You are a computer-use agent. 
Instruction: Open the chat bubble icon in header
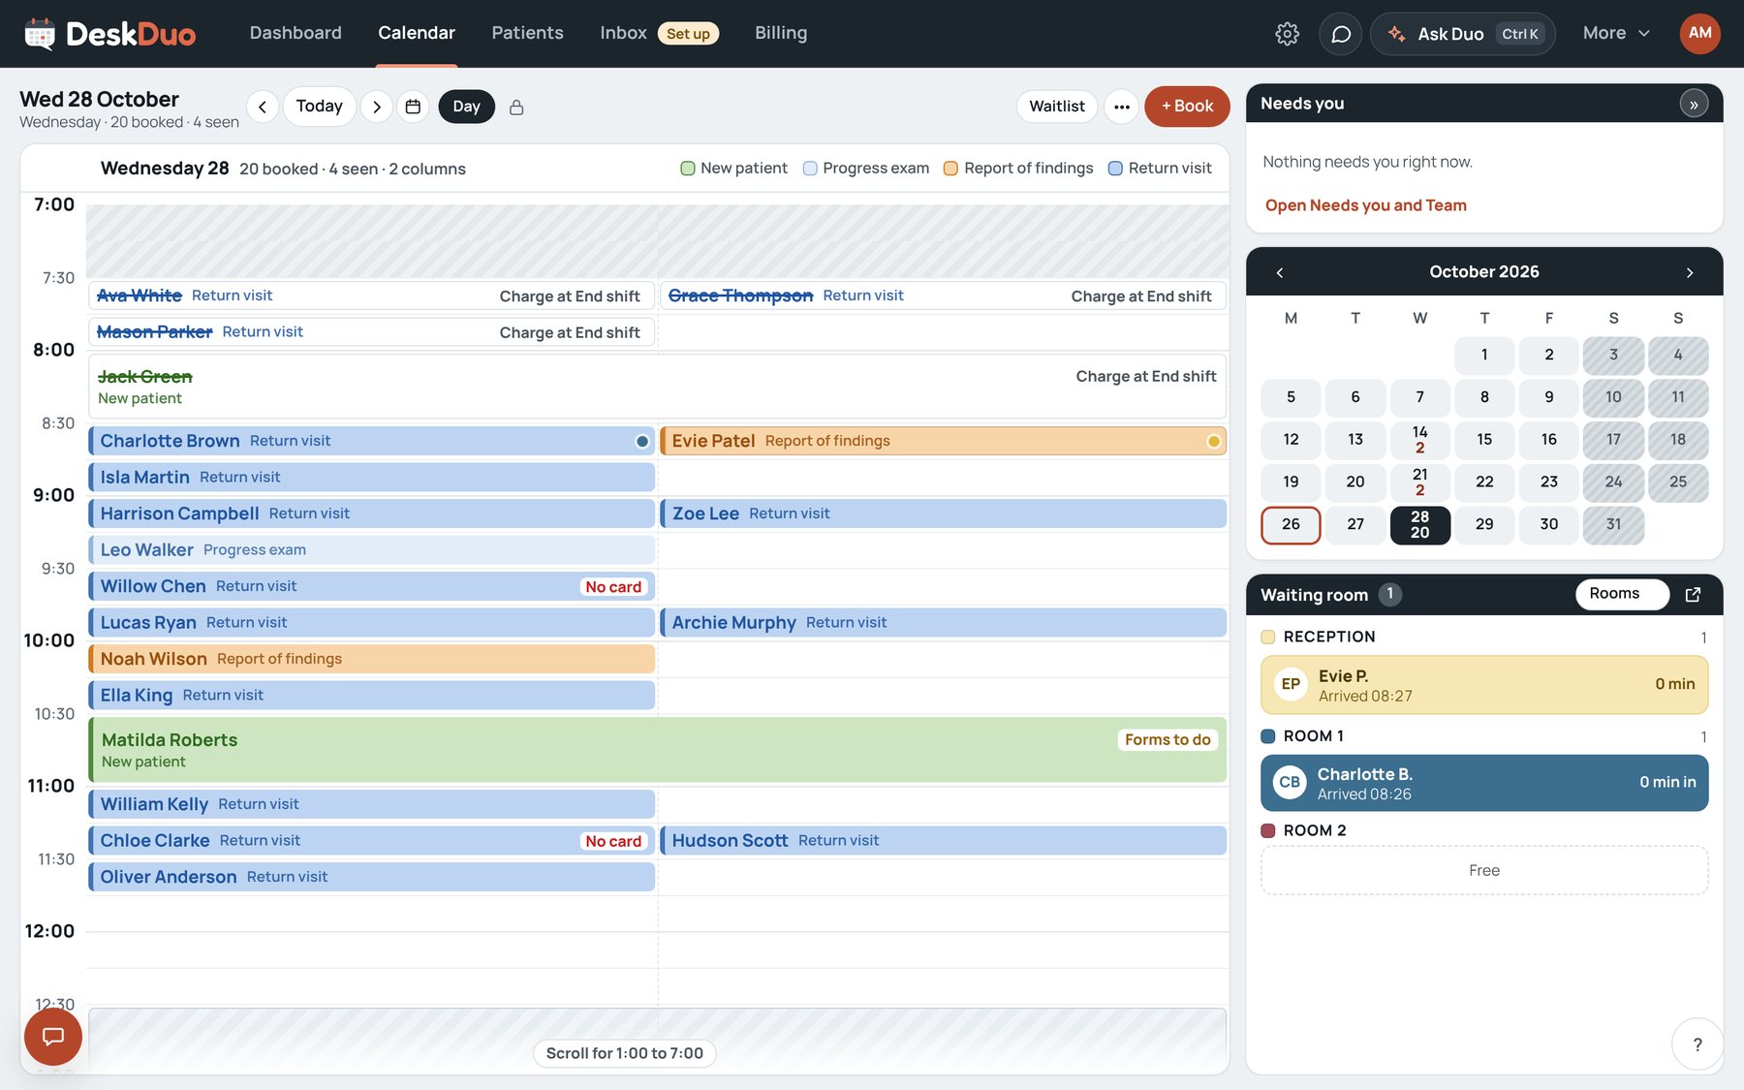click(x=1341, y=34)
